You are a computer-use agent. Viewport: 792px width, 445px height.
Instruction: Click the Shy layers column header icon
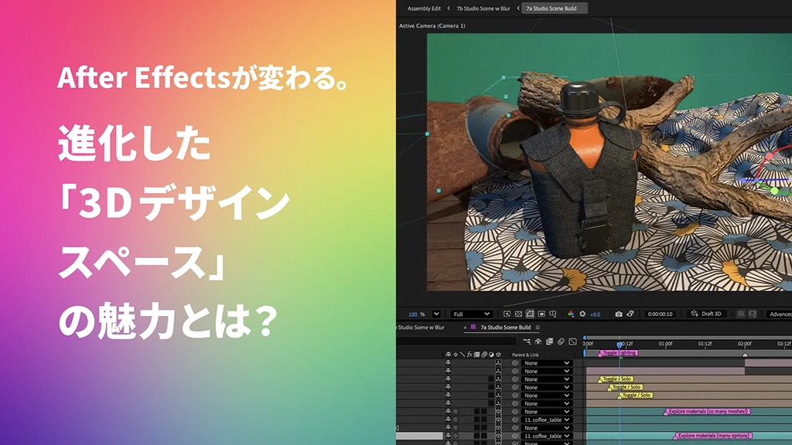pyautogui.click(x=449, y=355)
